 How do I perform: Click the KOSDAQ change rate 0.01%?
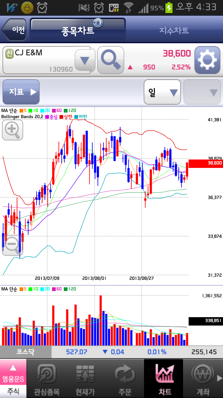click(x=157, y=352)
